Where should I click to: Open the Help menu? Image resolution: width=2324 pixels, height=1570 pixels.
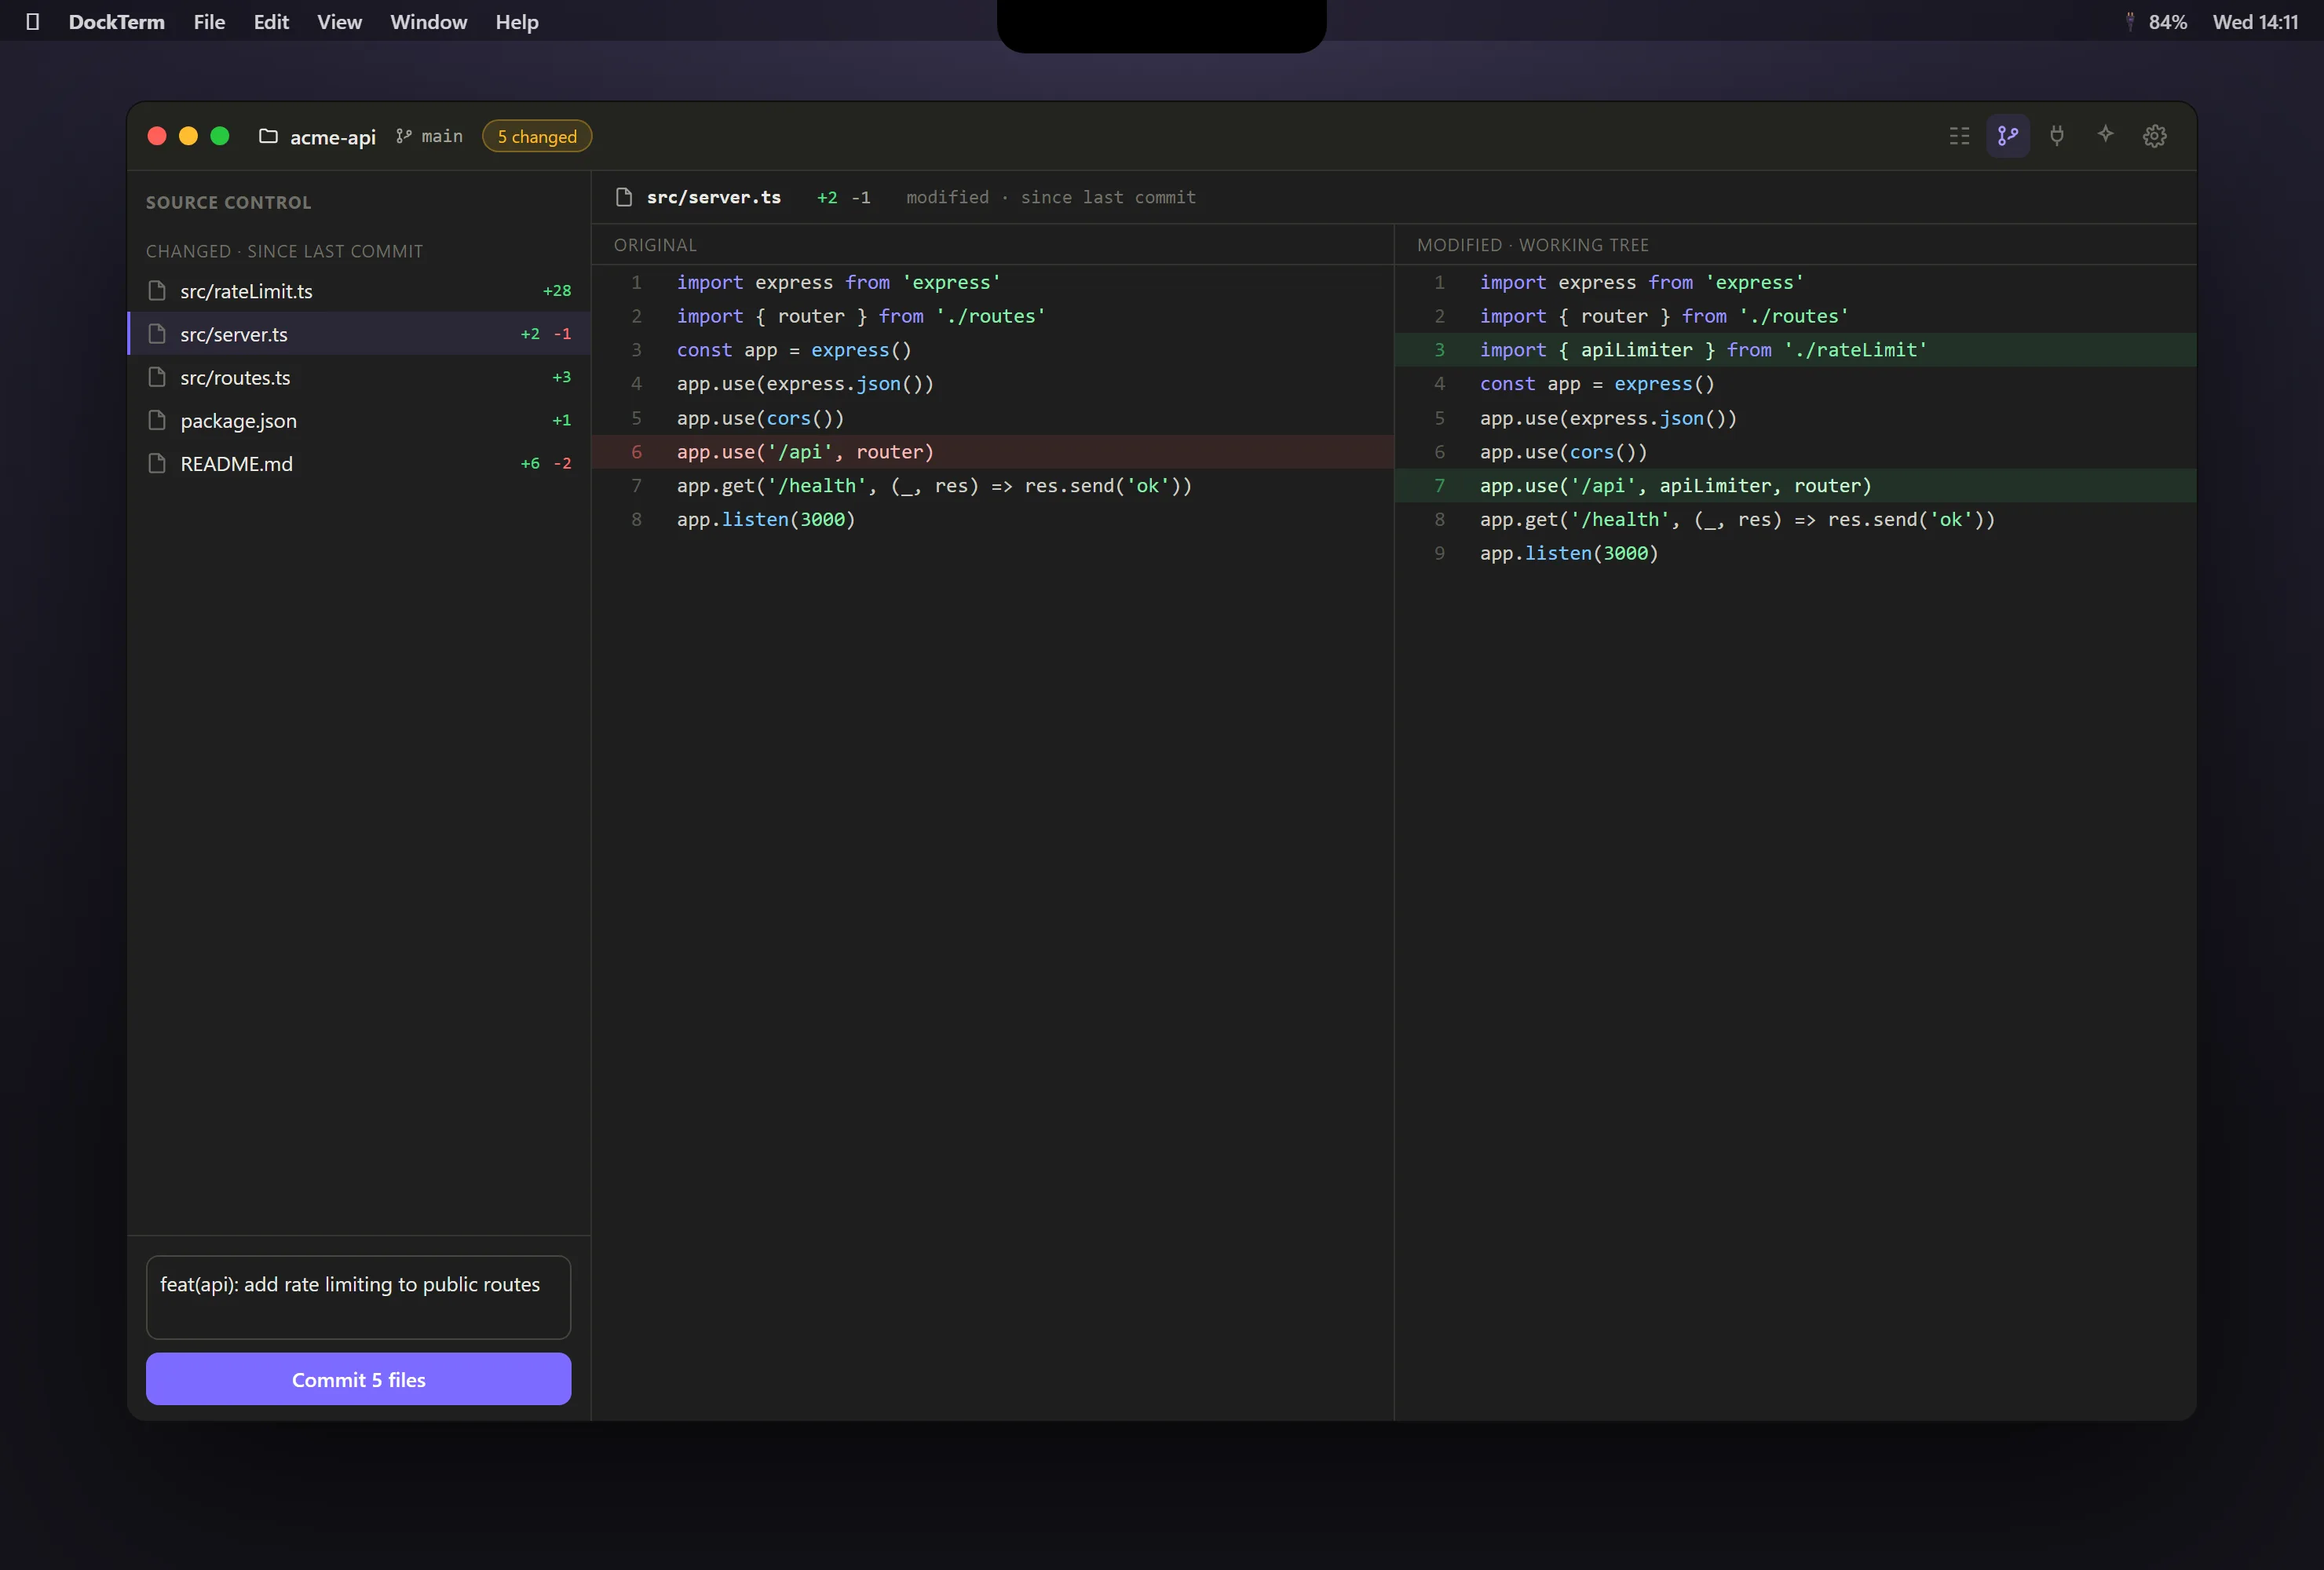[517, 21]
